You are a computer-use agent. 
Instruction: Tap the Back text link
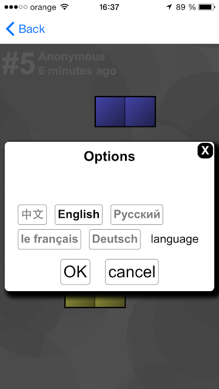[x=32, y=29]
